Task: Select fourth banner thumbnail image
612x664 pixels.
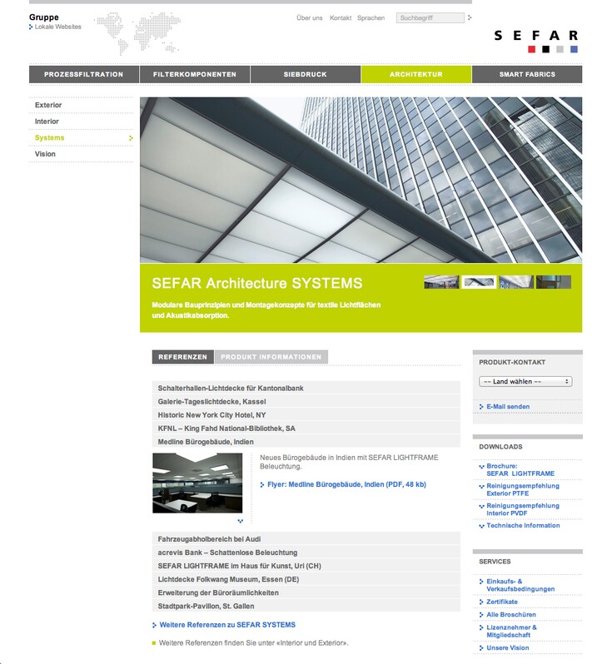Action: pyautogui.click(x=554, y=282)
